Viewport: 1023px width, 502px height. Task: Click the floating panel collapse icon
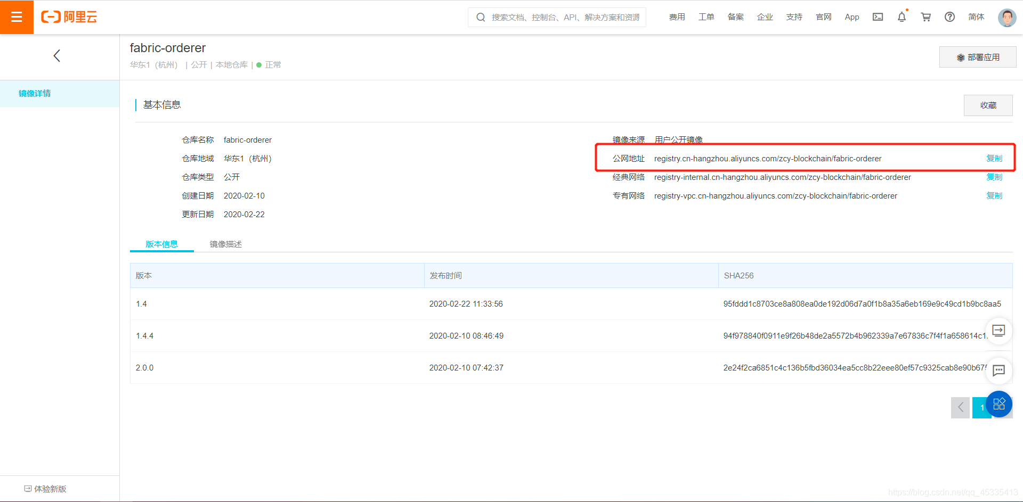click(x=998, y=331)
